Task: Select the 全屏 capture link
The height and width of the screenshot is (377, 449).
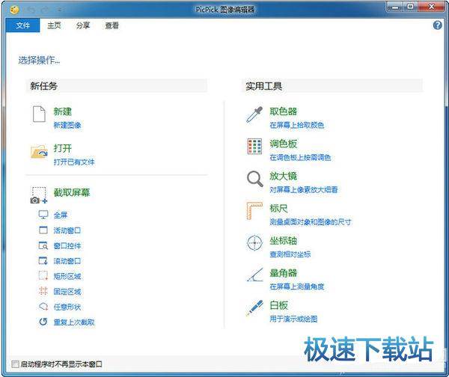Action: click(x=61, y=215)
